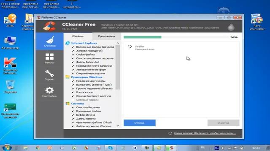
Task: Select the Корзина (Recycle Bin) desktop icon
Action: (10, 86)
